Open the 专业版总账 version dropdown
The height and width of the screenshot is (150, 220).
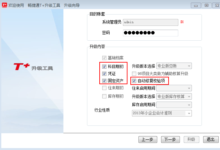pyautogui.click(x=174, y=66)
